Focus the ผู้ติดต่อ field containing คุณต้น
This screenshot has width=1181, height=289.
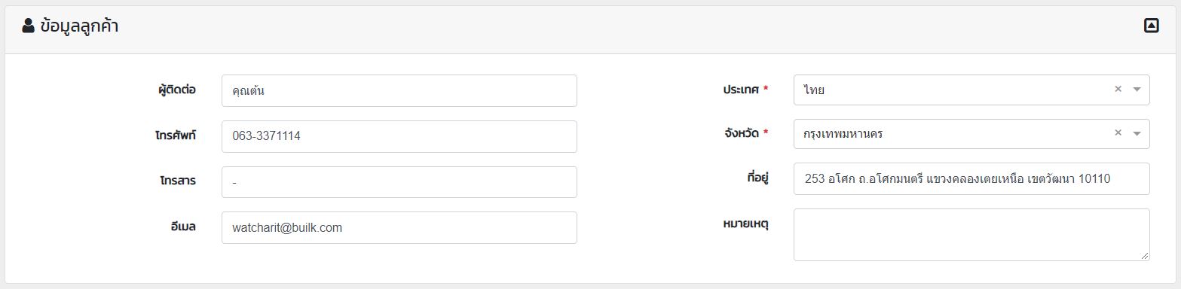399,90
